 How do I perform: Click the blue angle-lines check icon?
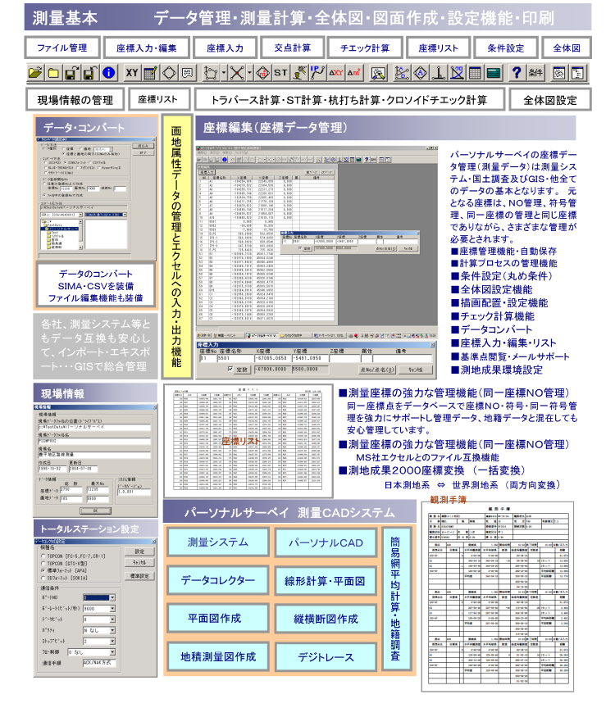(x=402, y=73)
